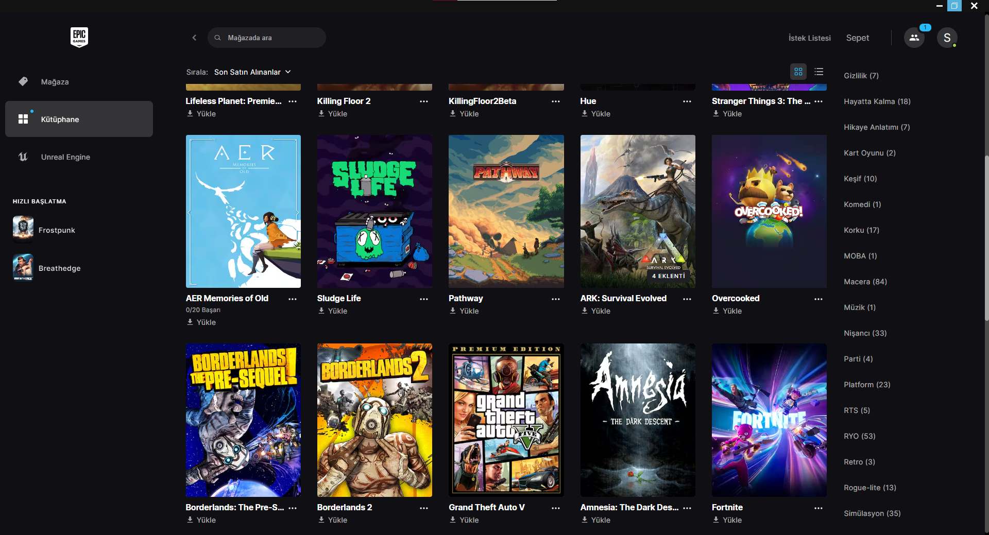989x535 pixels.
Task: Launch Breathedge from quick launch icon
Action: coord(23,268)
